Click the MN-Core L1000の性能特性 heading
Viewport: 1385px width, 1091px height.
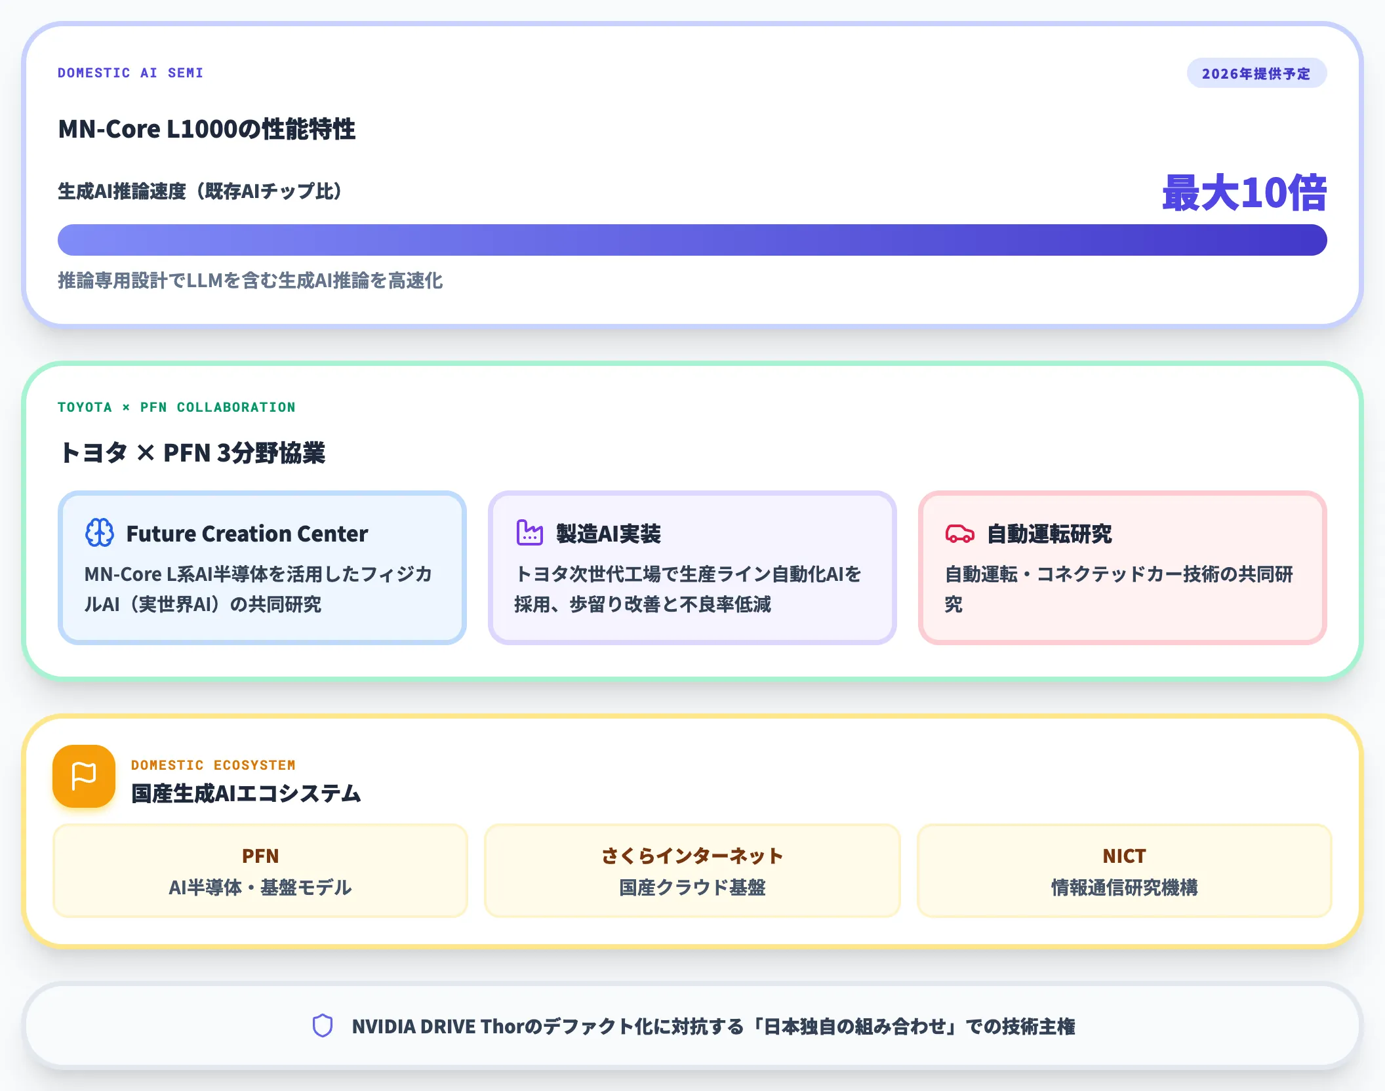(x=207, y=129)
